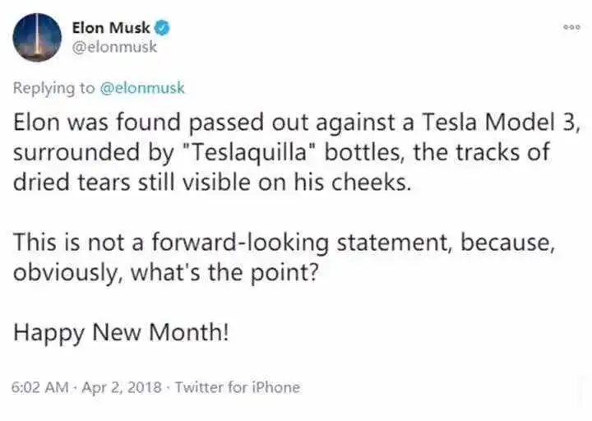Open Elon Musk's profile avatar

click(x=37, y=38)
